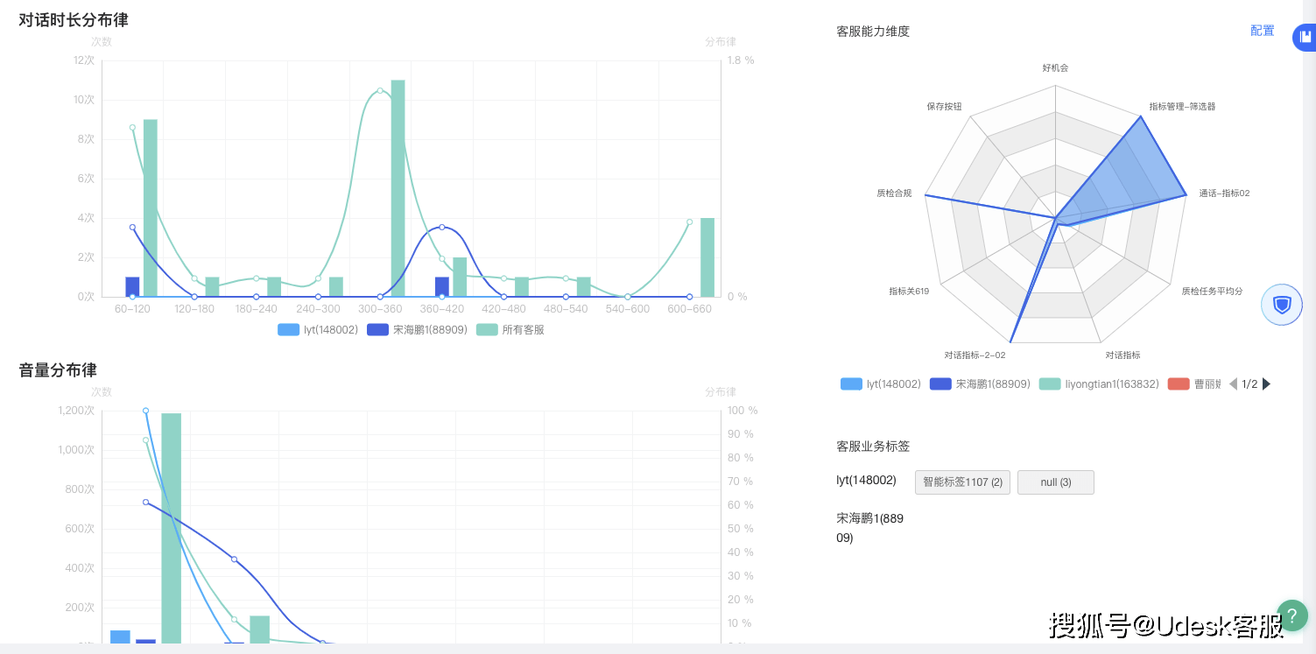Click the blue bookmark icon at top right
Screen dimensions: 1316x654
click(x=1305, y=38)
